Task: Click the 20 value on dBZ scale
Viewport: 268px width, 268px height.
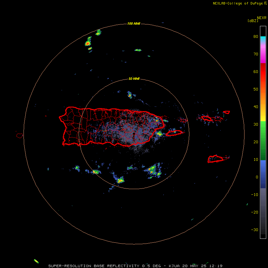Action: click(256, 142)
